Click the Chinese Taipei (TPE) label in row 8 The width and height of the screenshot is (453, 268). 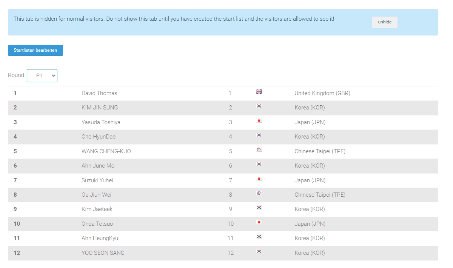tap(320, 195)
